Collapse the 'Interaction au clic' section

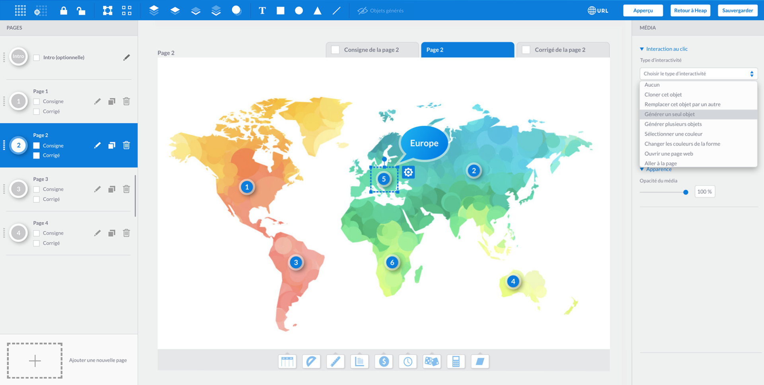pos(642,49)
